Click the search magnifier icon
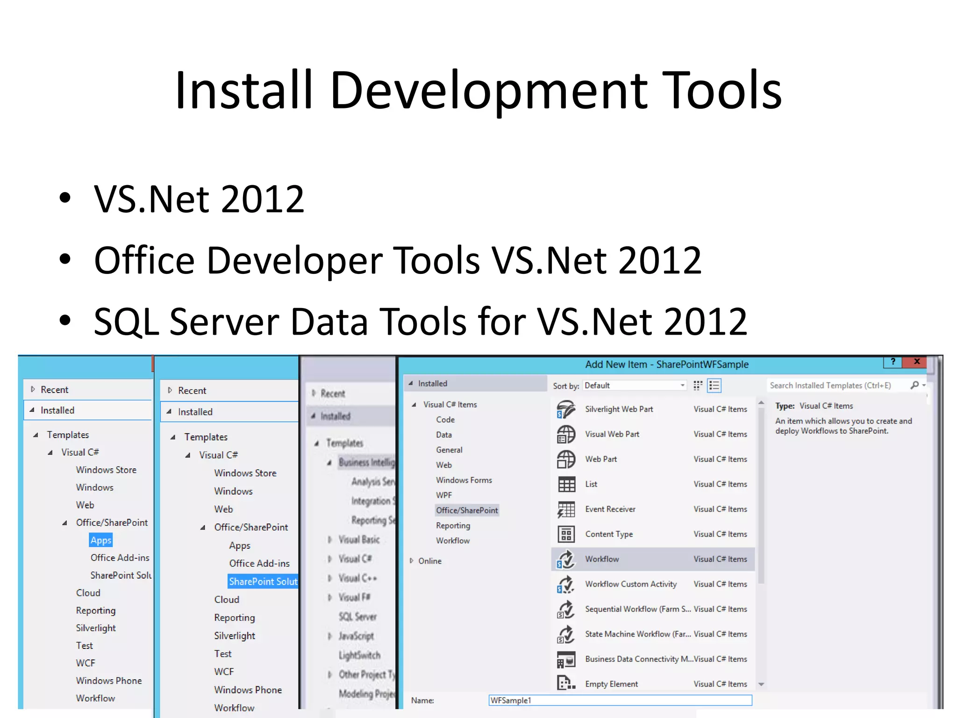This screenshot has height=718, width=957. pos(915,385)
